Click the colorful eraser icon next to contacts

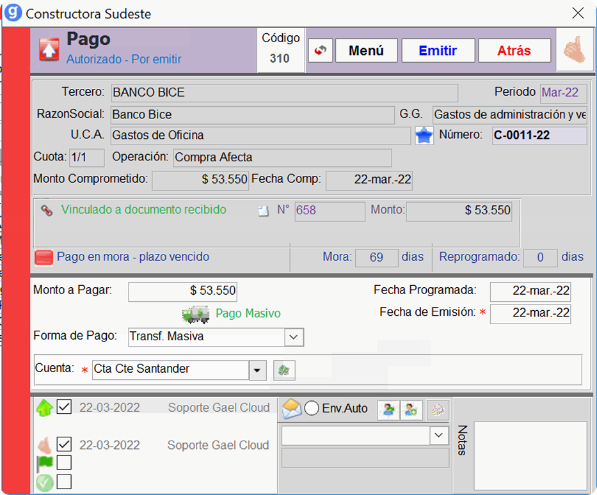click(438, 410)
